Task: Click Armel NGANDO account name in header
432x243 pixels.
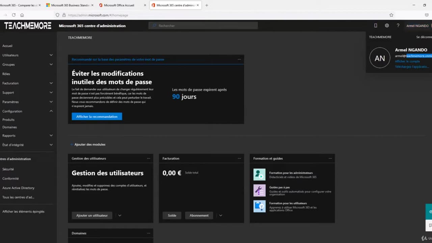Action: 417,26
